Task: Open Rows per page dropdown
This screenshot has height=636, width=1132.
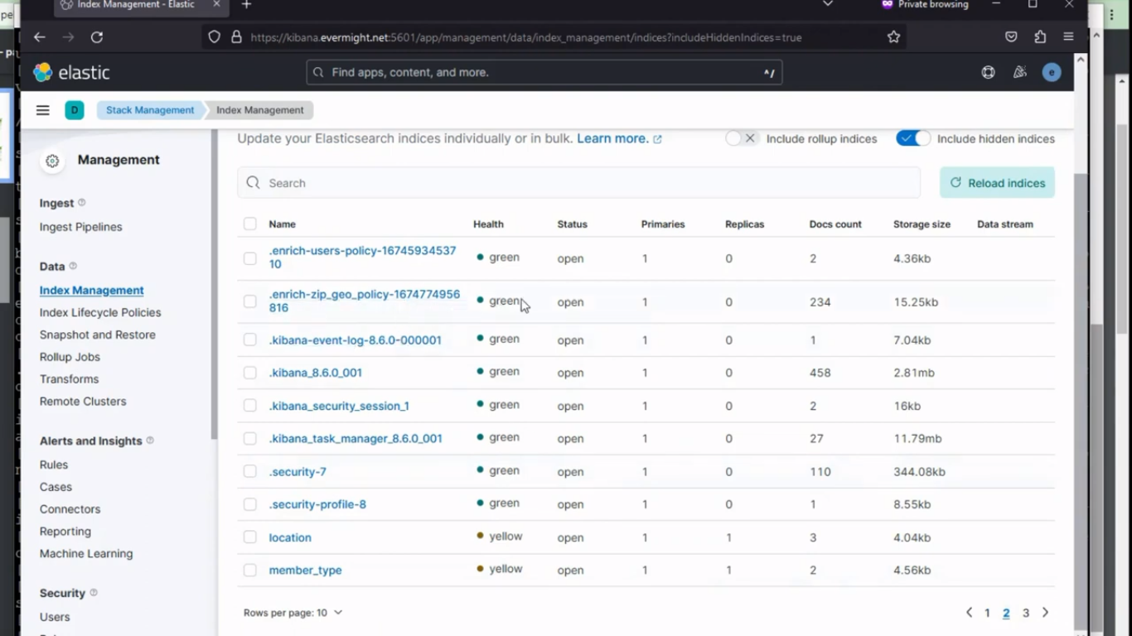Action: pos(293,613)
